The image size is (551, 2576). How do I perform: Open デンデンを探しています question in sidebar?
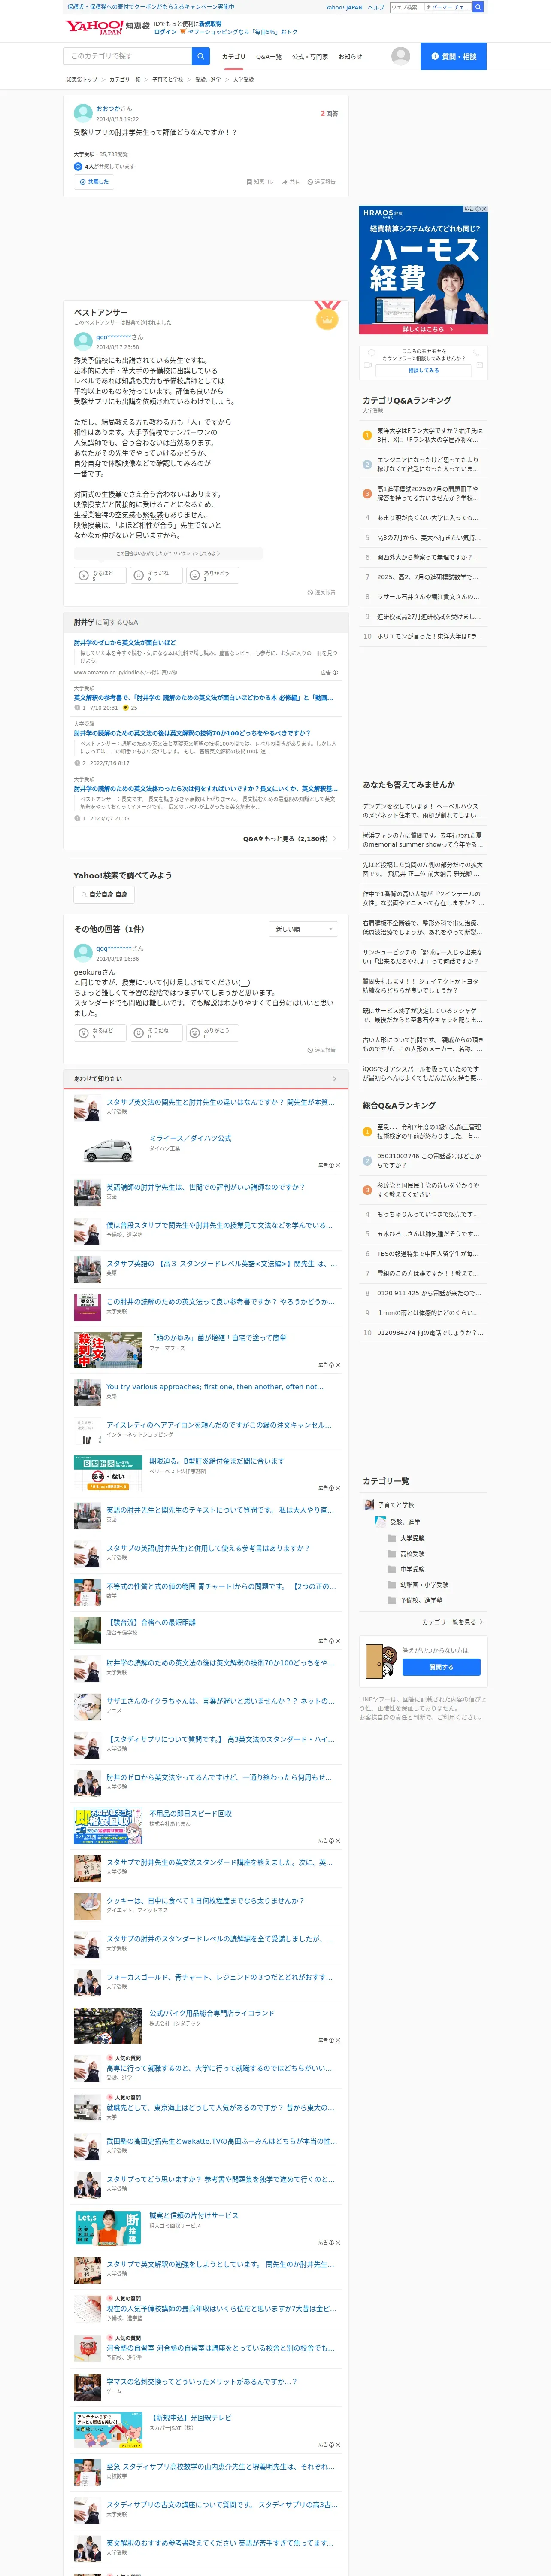422,810
